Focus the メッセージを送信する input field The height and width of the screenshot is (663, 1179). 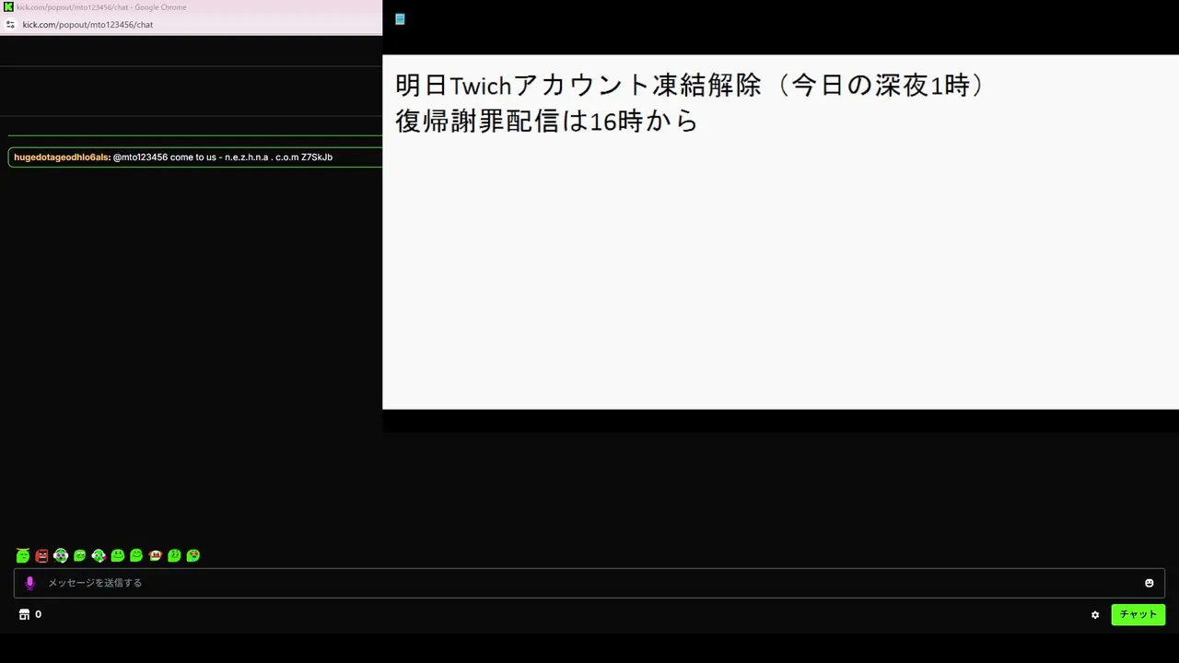(x=589, y=583)
